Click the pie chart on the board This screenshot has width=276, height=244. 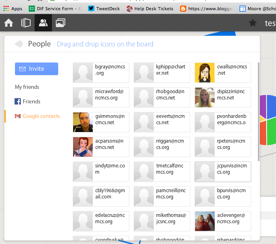268,120
